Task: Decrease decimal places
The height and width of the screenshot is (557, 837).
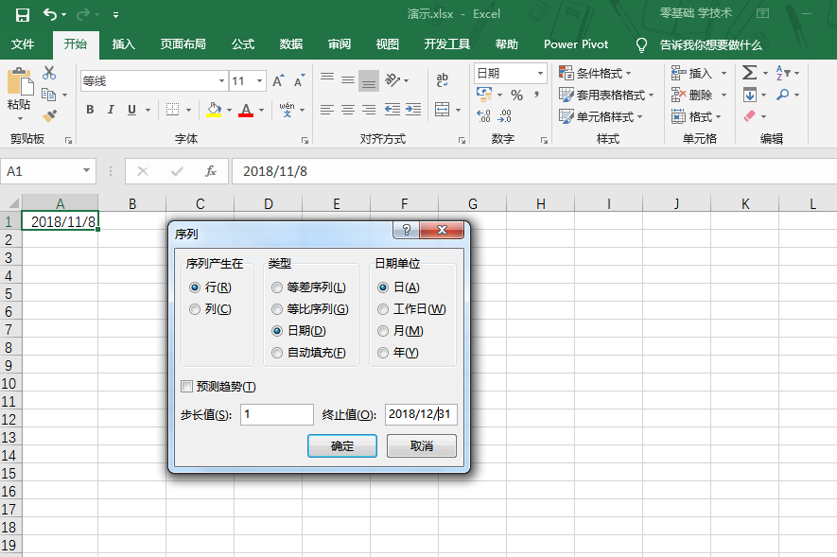Action: [x=504, y=115]
